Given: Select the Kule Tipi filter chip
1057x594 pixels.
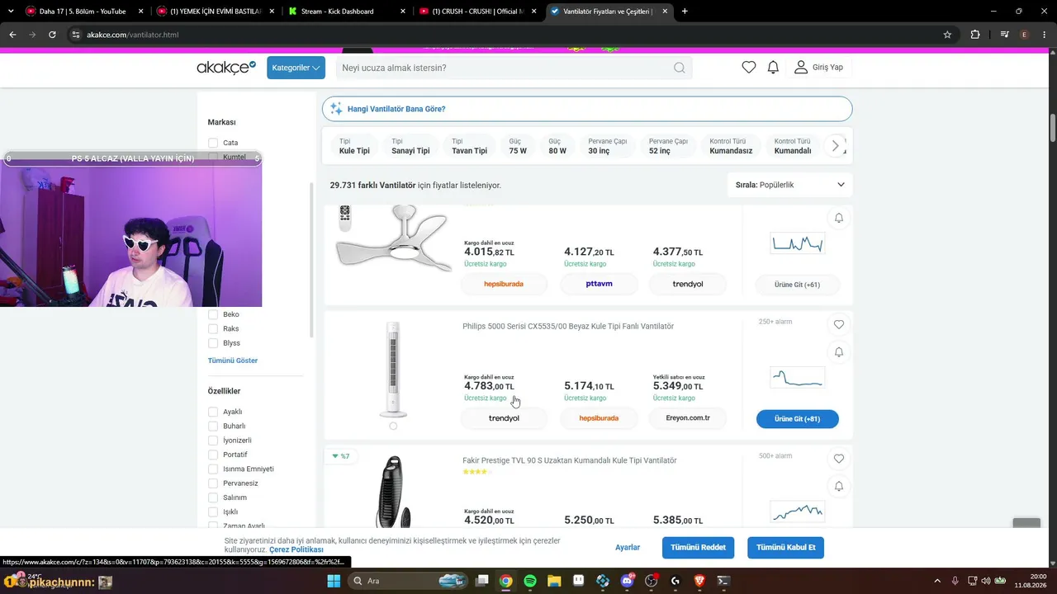Looking at the screenshot, I should coord(354,146).
